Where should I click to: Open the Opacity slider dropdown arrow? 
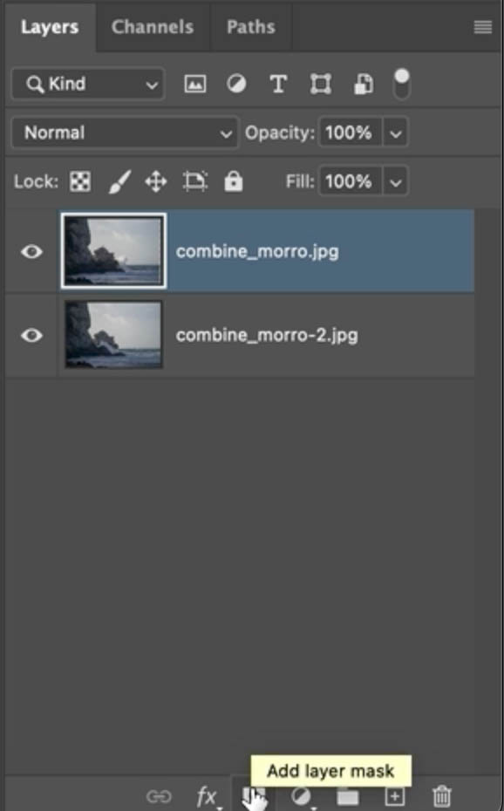pyautogui.click(x=396, y=133)
